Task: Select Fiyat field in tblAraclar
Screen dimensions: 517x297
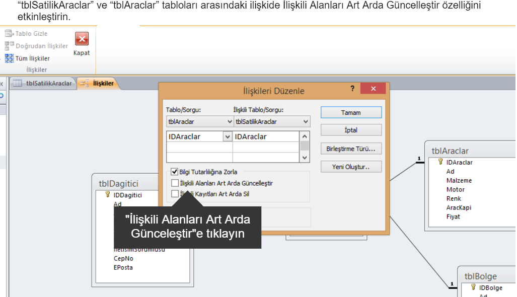Action: coord(453,216)
